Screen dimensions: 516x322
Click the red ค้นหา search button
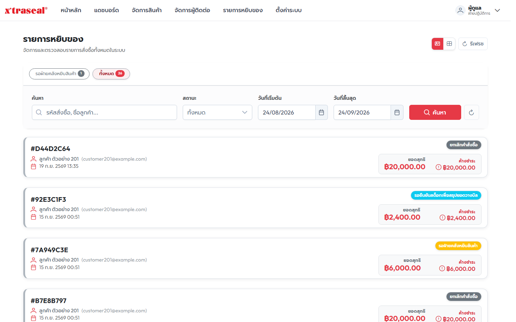point(435,112)
